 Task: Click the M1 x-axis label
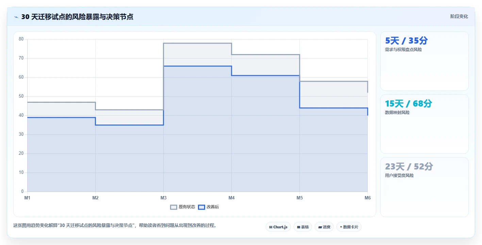27,198
